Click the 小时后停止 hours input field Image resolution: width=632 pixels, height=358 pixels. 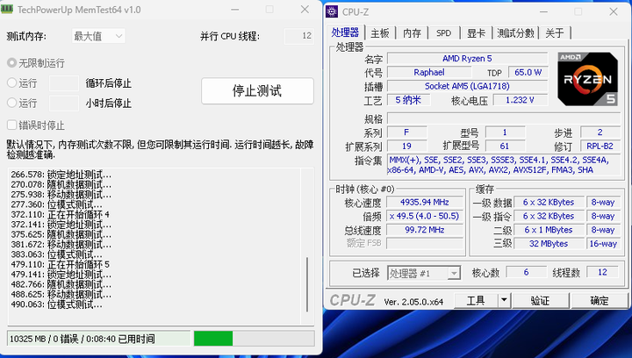(x=64, y=103)
